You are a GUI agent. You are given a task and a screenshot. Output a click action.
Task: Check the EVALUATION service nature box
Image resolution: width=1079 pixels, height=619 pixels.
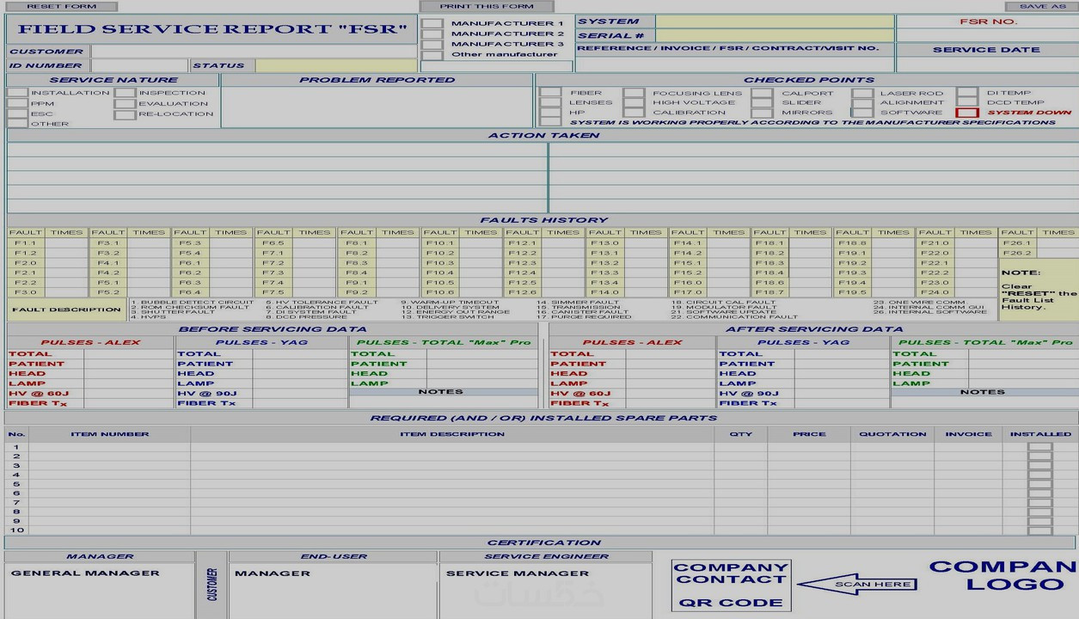126,103
